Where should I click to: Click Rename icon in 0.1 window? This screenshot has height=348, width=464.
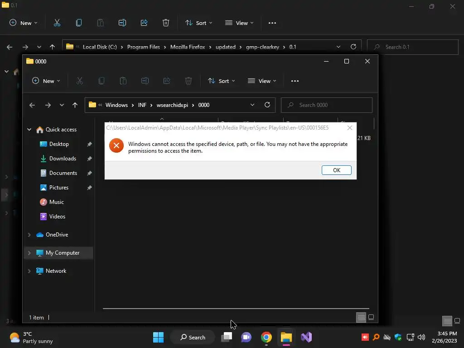tap(122, 23)
